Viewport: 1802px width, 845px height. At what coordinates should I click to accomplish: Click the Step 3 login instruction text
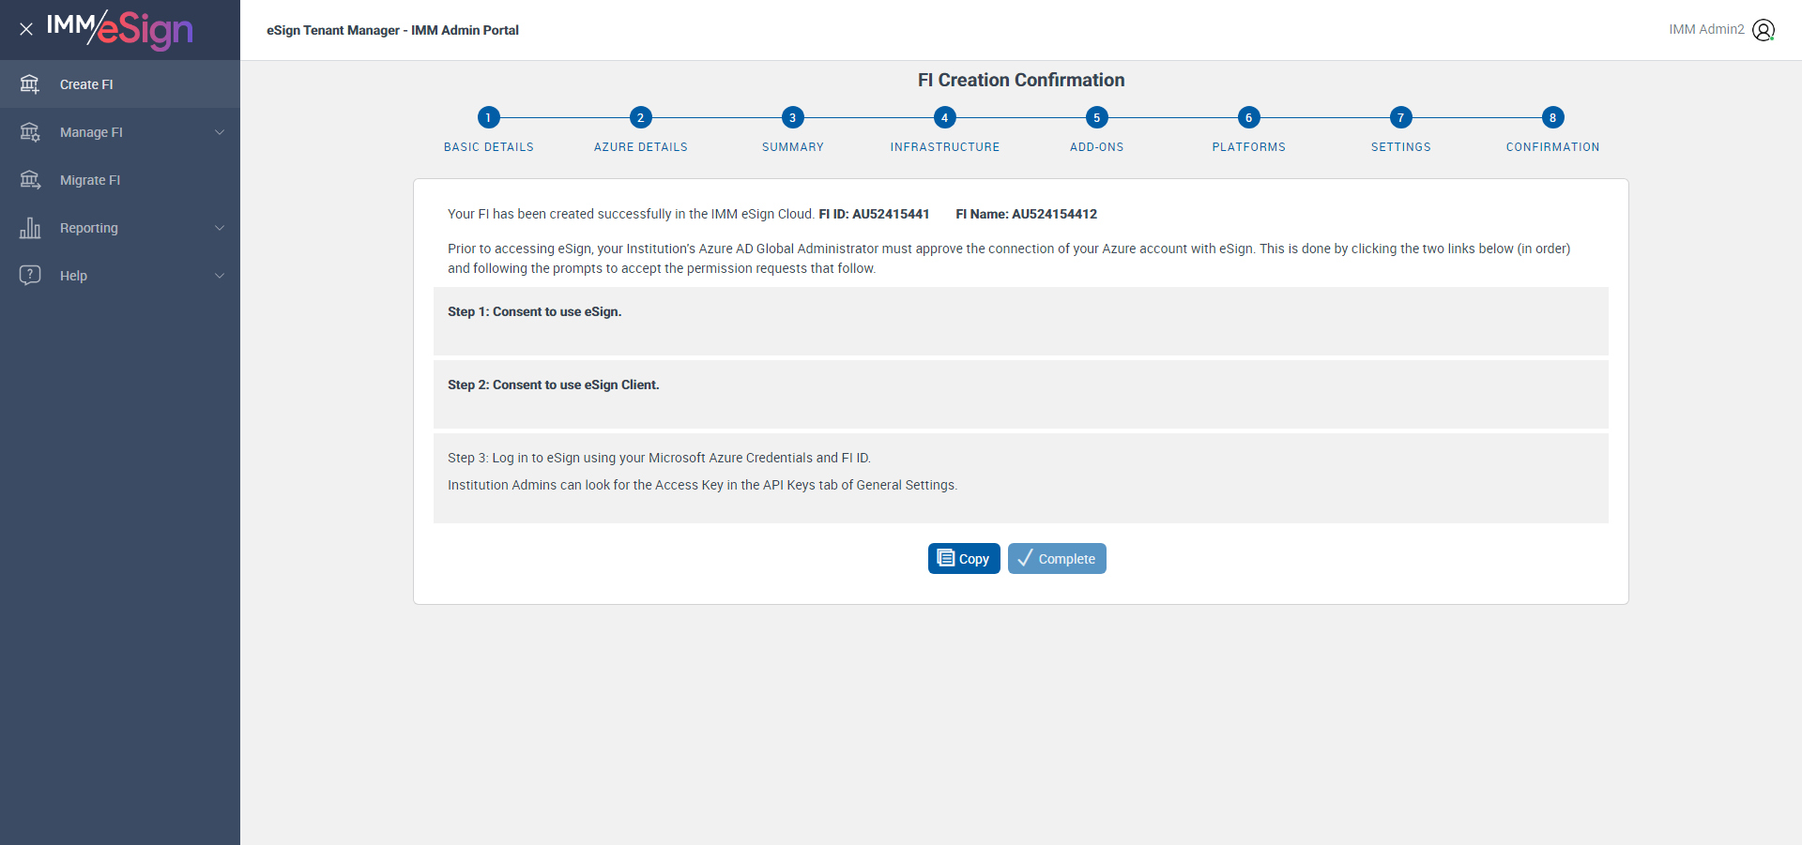[x=659, y=458]
